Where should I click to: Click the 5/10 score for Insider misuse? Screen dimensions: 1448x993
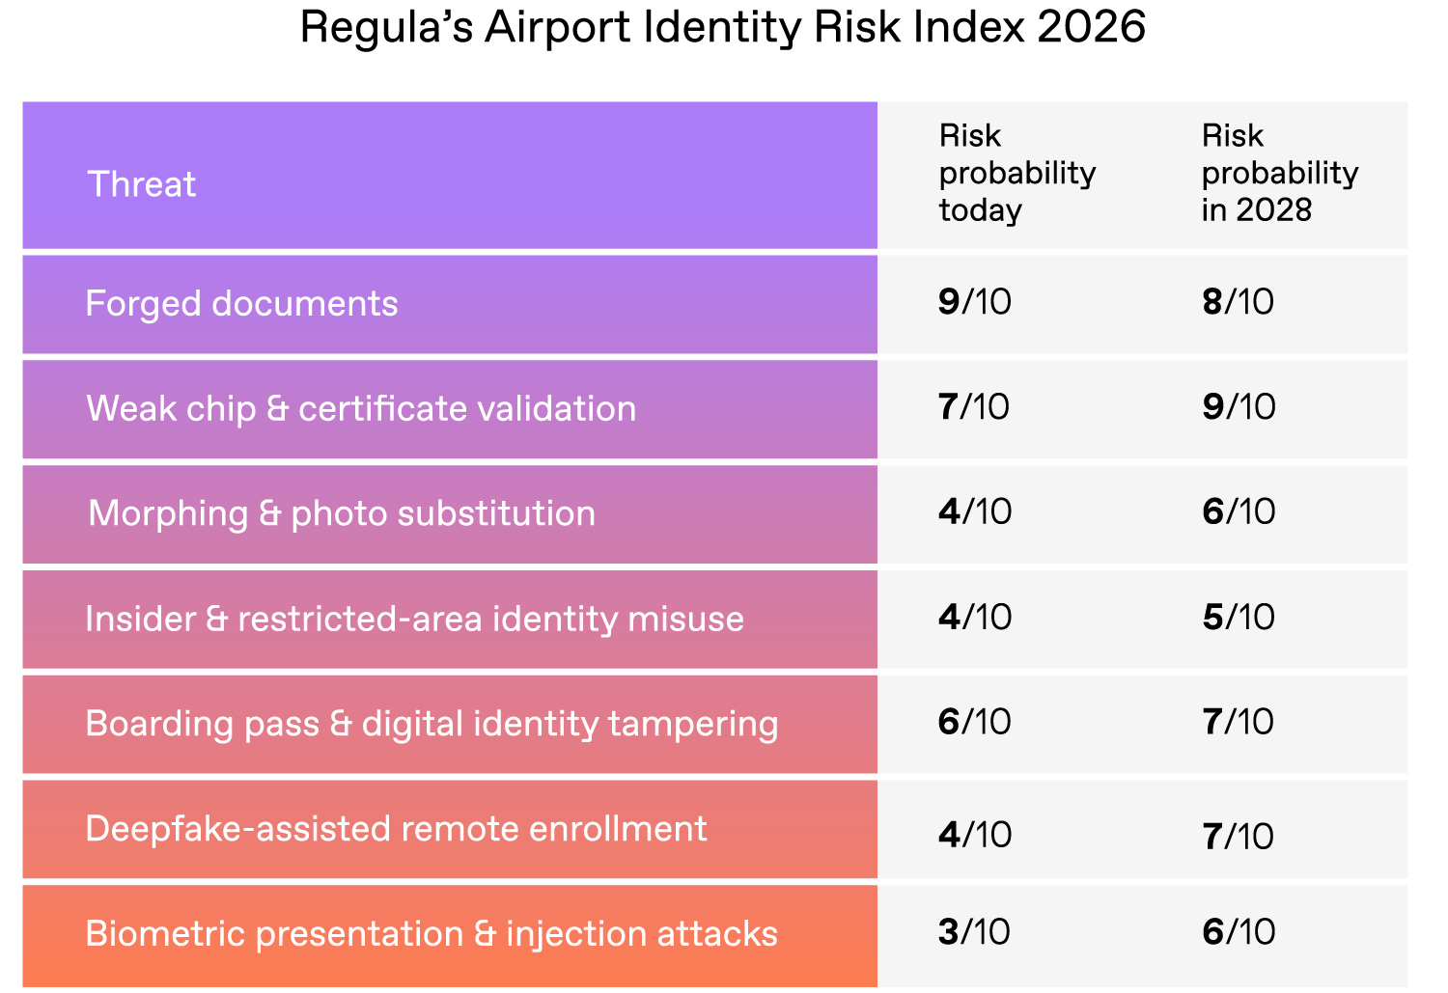(1239, 617)
